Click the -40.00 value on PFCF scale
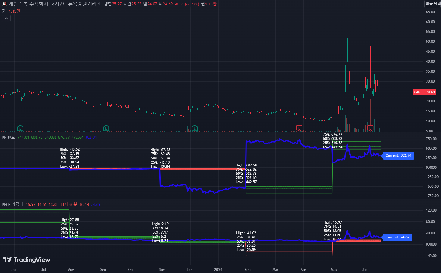 pos(431,256)
